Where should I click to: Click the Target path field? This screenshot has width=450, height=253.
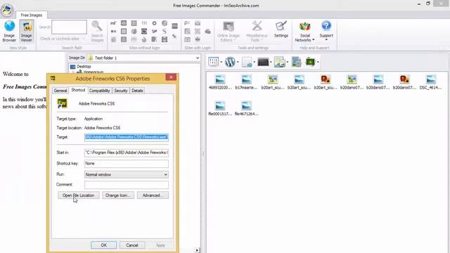[127, 137]
